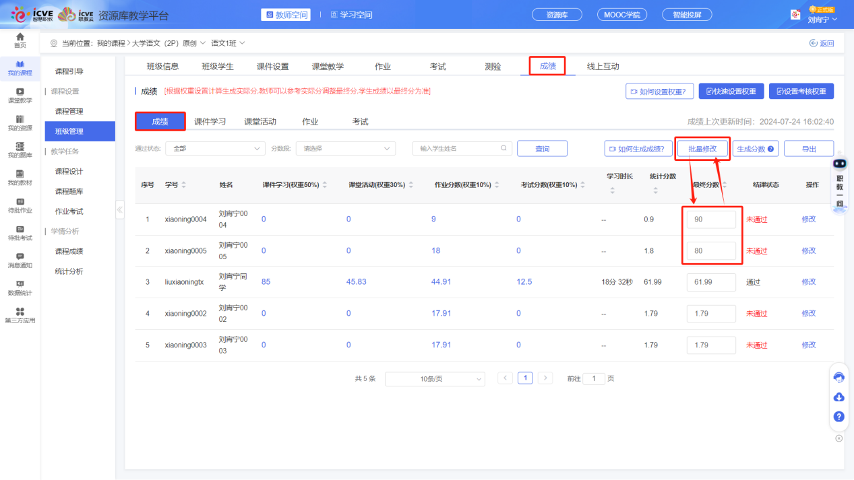The image size is (854, 480).
Task: Open 待批作业 sidebar icon
Action: (20, 205)
